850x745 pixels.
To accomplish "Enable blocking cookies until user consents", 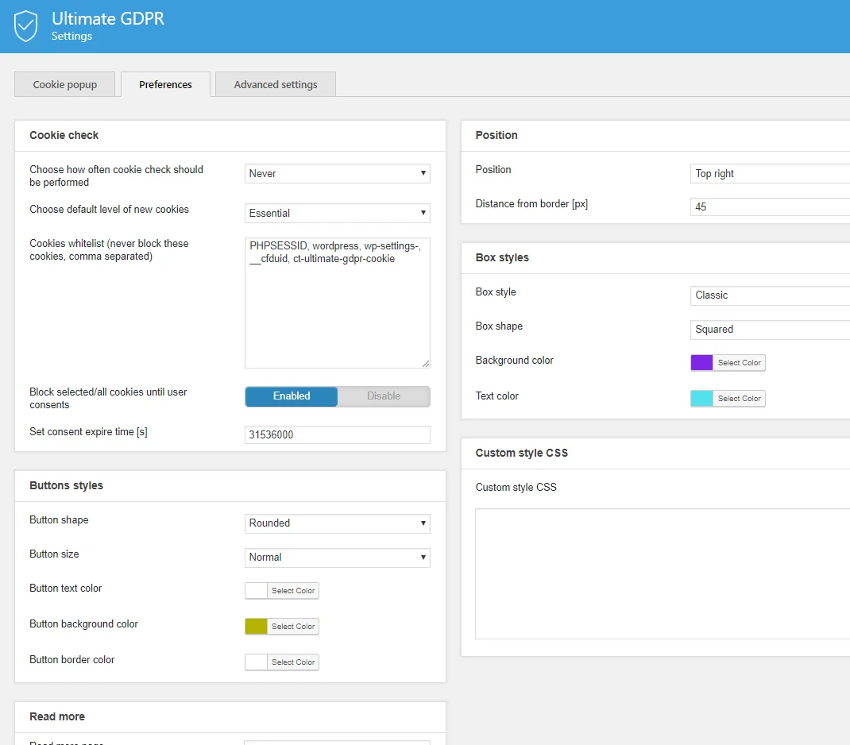I will pyautogui.click(x=291, y=396).
